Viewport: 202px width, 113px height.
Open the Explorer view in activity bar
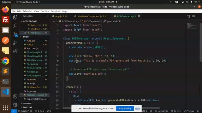15,17
